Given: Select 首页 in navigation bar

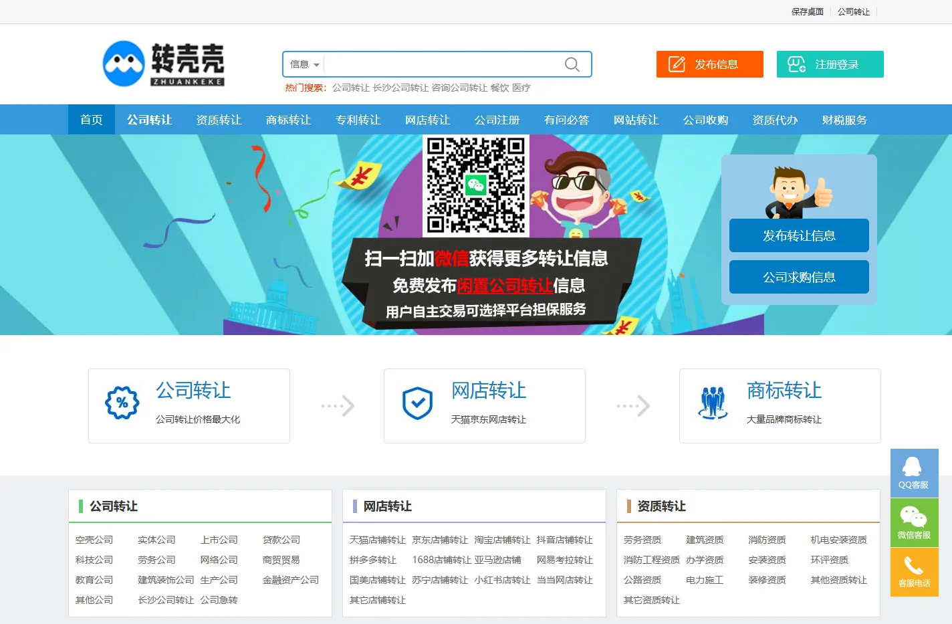Looking at the screenshot, I should [92, 120].
